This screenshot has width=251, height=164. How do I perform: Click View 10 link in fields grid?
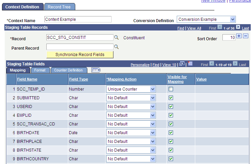coord(169,65)
